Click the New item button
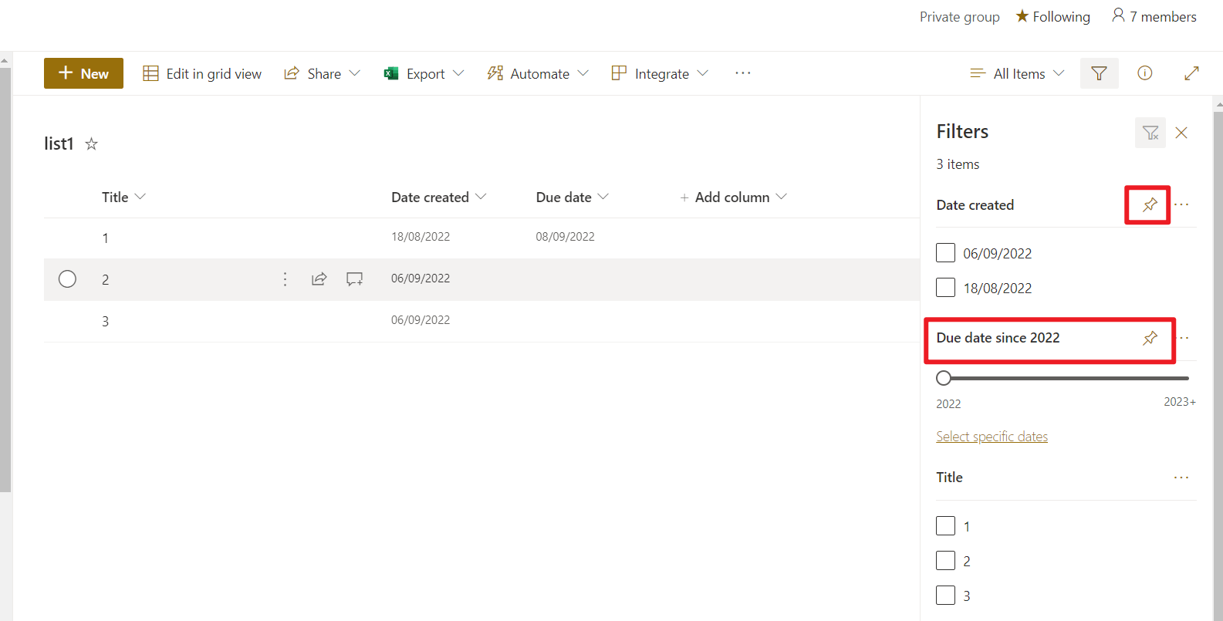 pyautogui.click(x=83, y=73)
